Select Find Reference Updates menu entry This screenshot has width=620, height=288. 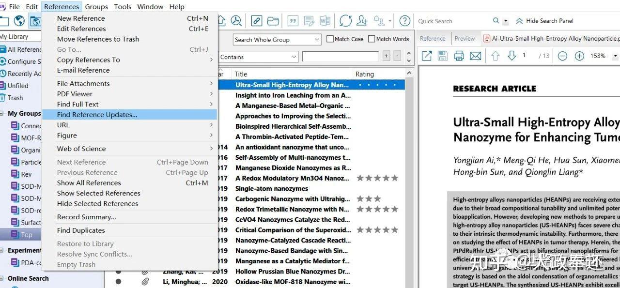(x=130, y=115)
